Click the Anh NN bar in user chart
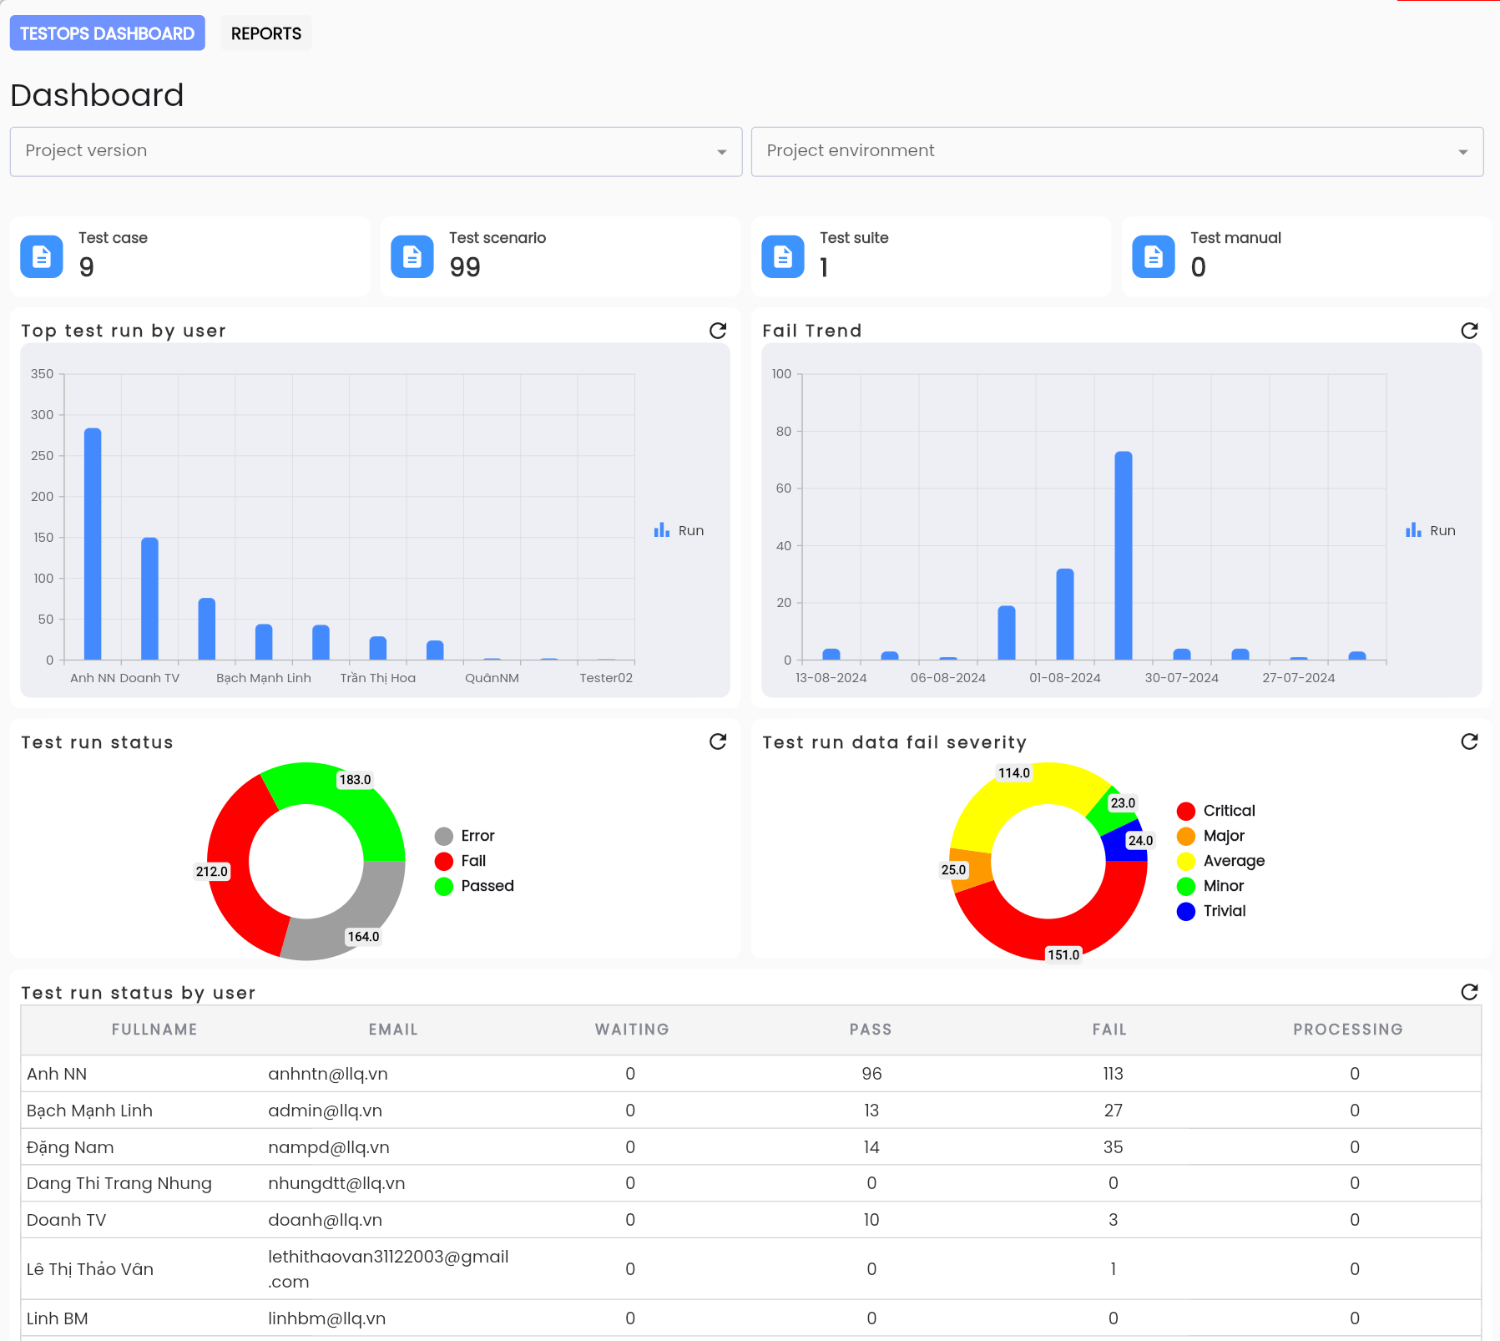 [x=93, y=544]
